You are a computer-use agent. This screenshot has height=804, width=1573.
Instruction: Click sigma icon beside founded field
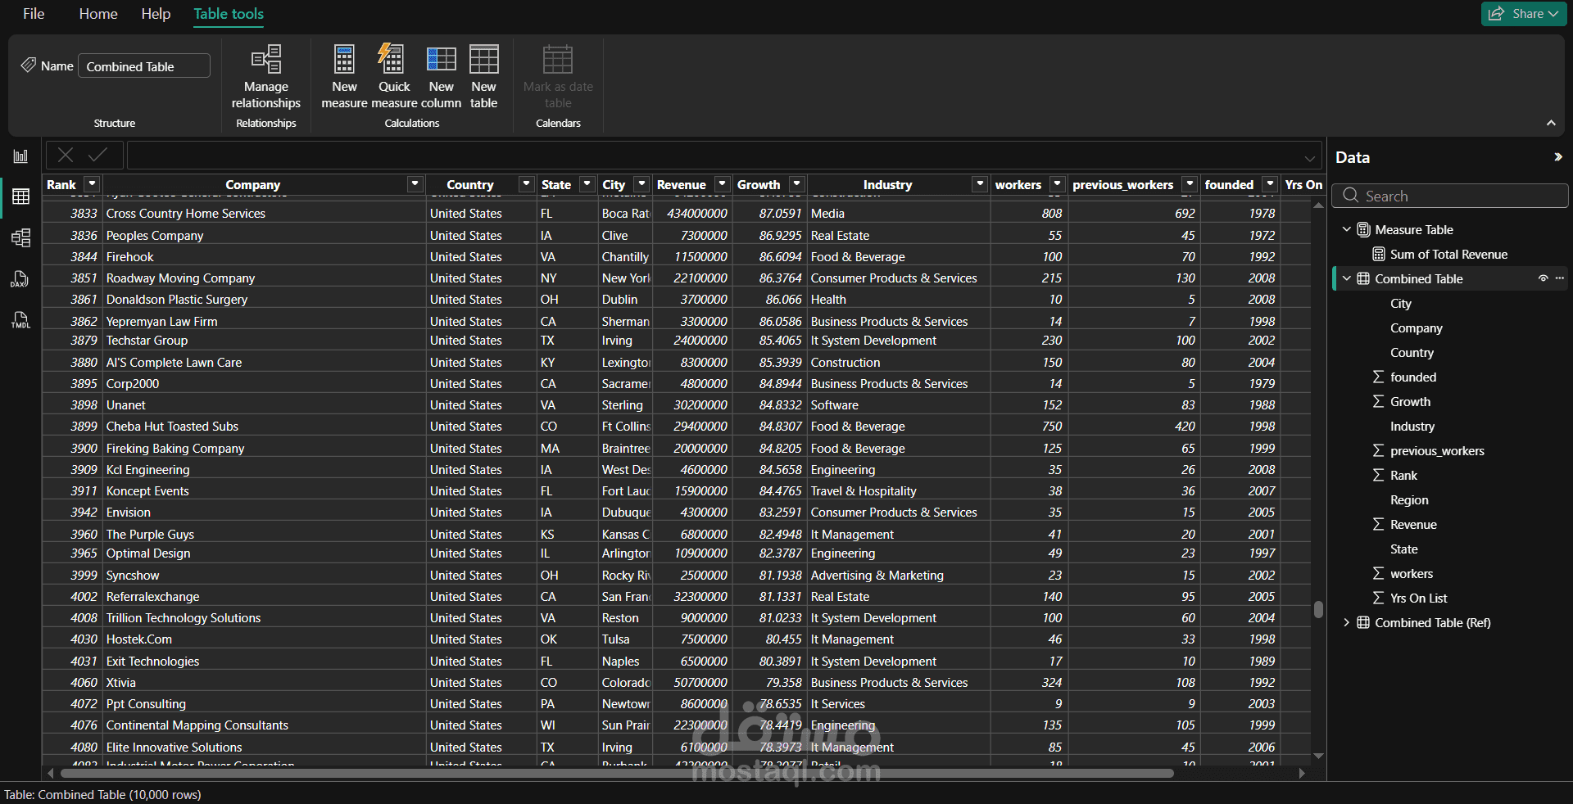(1379, 377)
